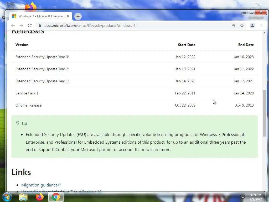Go back with Chrome's back arrow
269x202 pixels.
coord(13,26)
